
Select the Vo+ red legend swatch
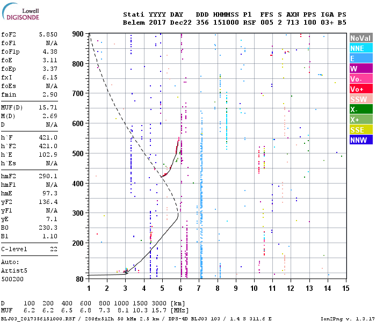click(x=361, y=89)
